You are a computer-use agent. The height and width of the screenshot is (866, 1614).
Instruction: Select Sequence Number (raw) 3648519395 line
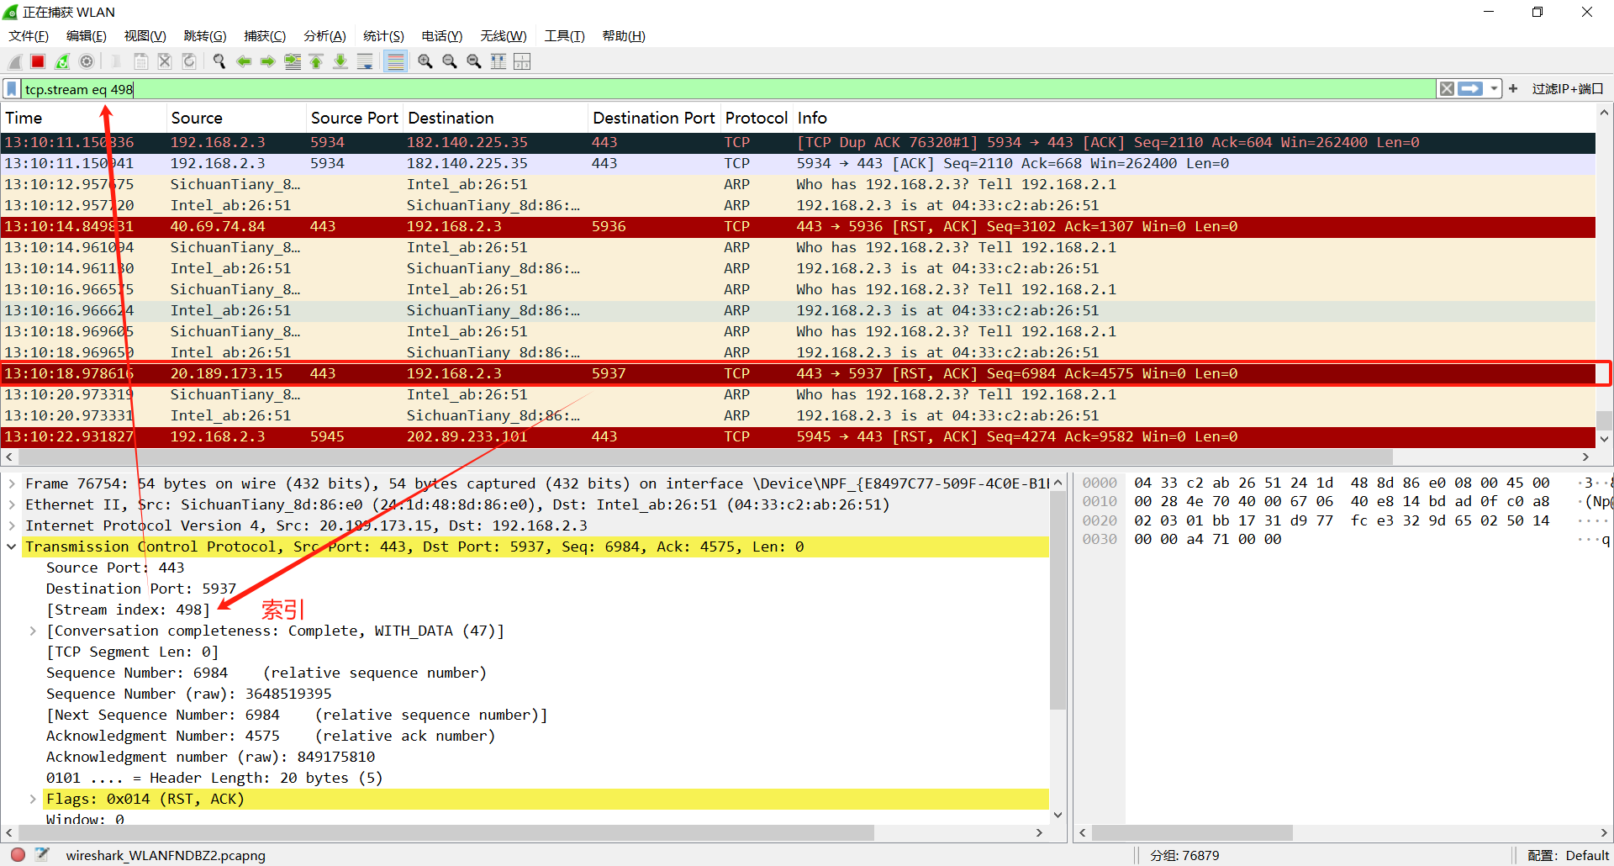(x=189, y=694)
